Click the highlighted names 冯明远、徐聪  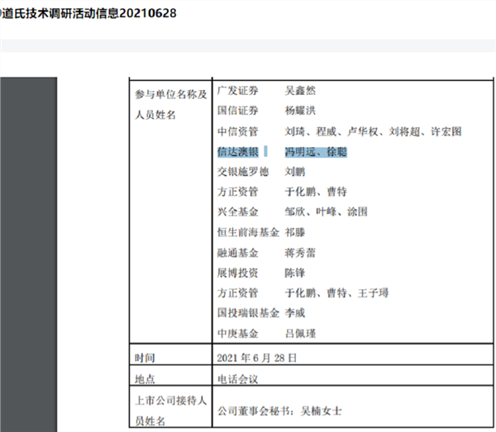pos(316,152)
